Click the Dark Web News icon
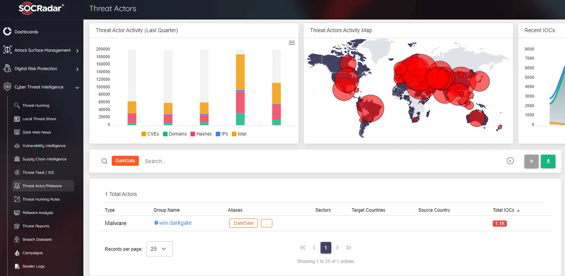565x276 pixels. (x=17, y=132)
